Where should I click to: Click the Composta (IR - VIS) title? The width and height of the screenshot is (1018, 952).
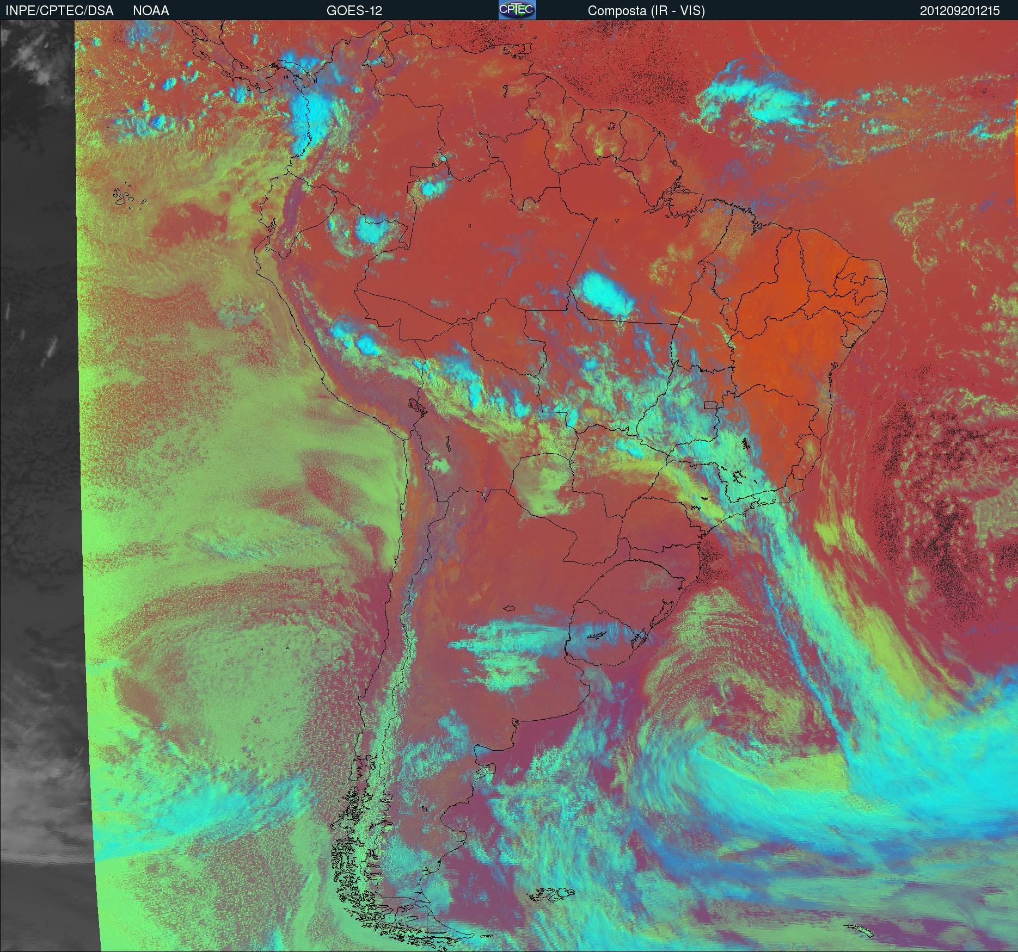coord(646,11)
